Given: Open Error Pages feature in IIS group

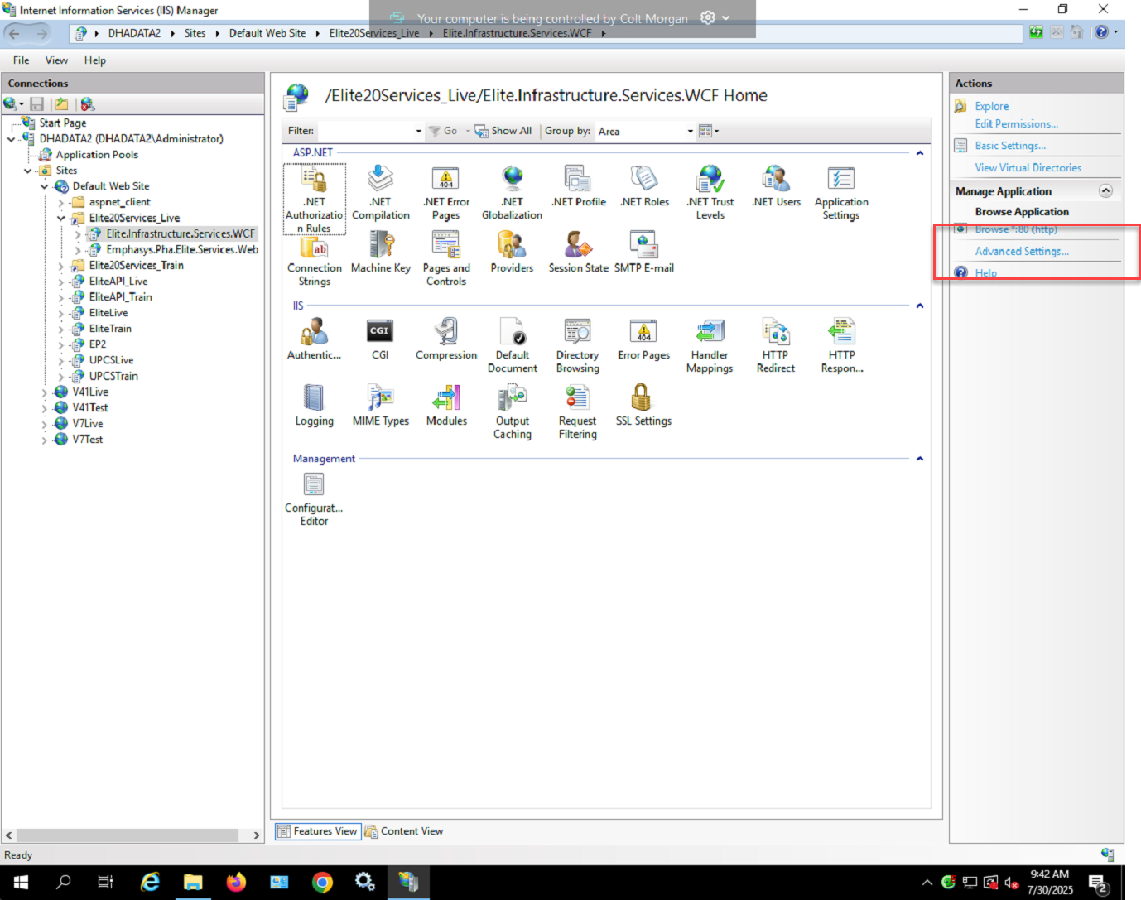Looking at the screenshot, I should (x=644, y=339).
